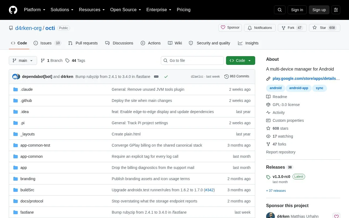
Task: Select the android topic tag
Action: [x=276, y=88]
